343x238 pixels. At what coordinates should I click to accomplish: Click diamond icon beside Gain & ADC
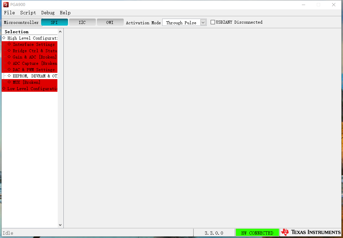(x=9, y=57)
